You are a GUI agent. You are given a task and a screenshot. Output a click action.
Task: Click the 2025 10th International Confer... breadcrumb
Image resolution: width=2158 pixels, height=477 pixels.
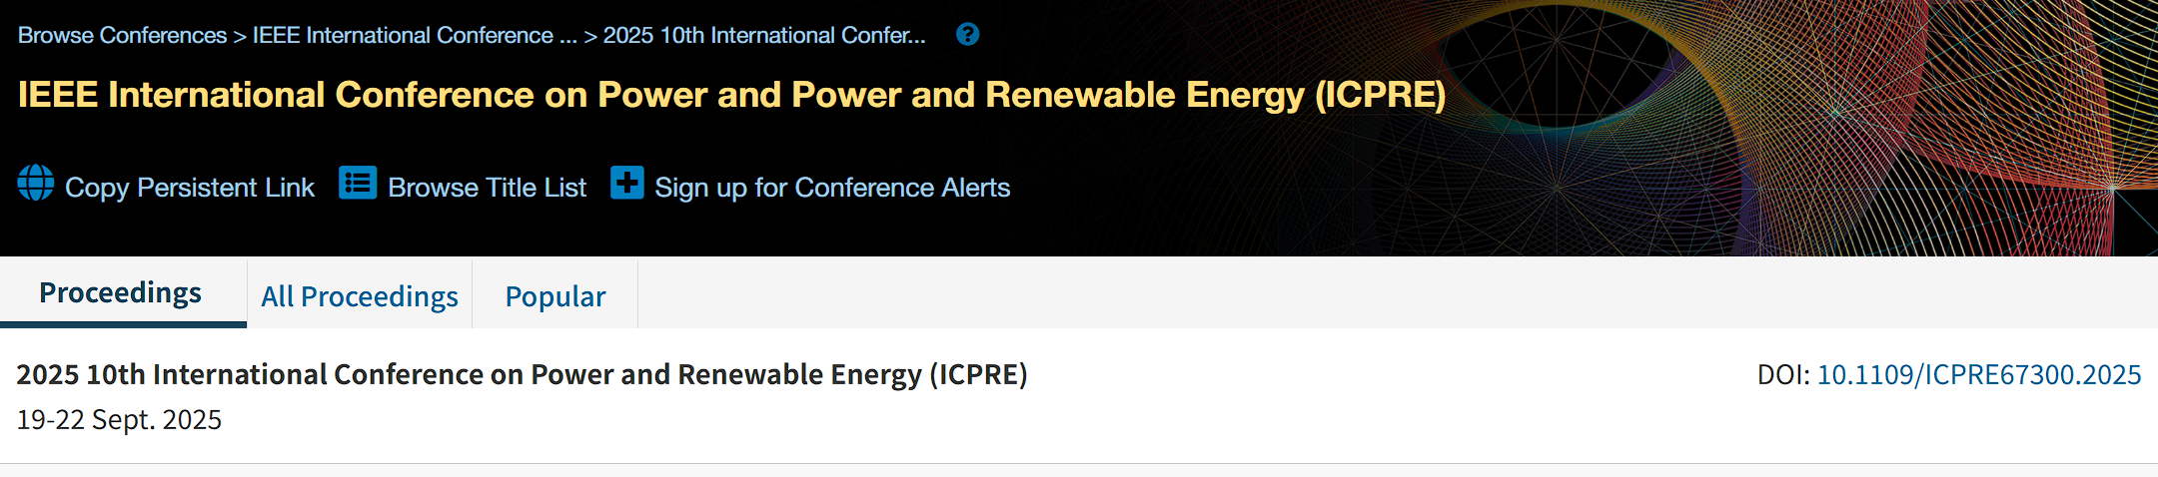coord(764,36)
